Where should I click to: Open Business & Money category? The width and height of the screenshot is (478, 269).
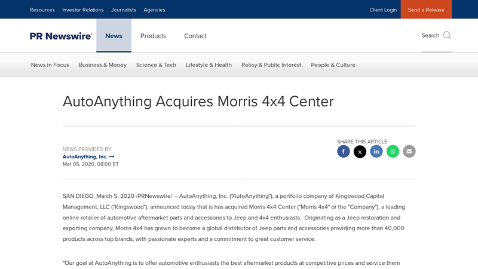click(102, 65)
